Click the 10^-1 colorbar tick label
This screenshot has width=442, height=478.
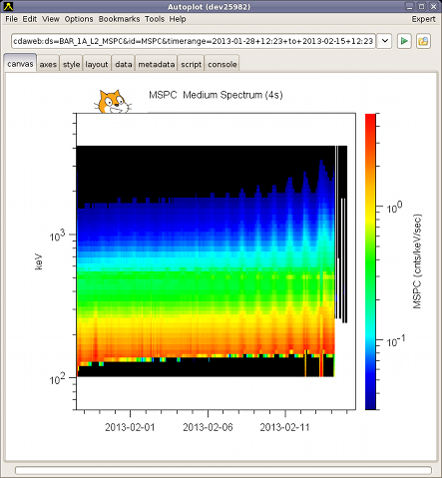point(396,341)
